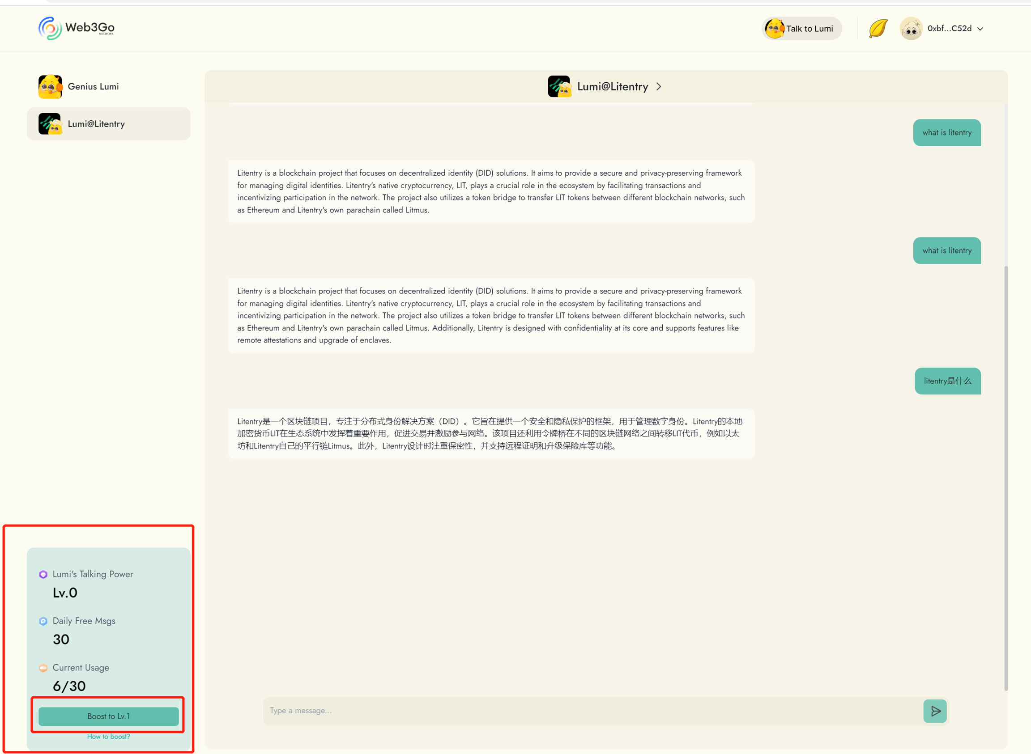The width and height of the screenshot is (1031, 754).
Task: Click the user avatar in top bar
Action: pos(911,28)
